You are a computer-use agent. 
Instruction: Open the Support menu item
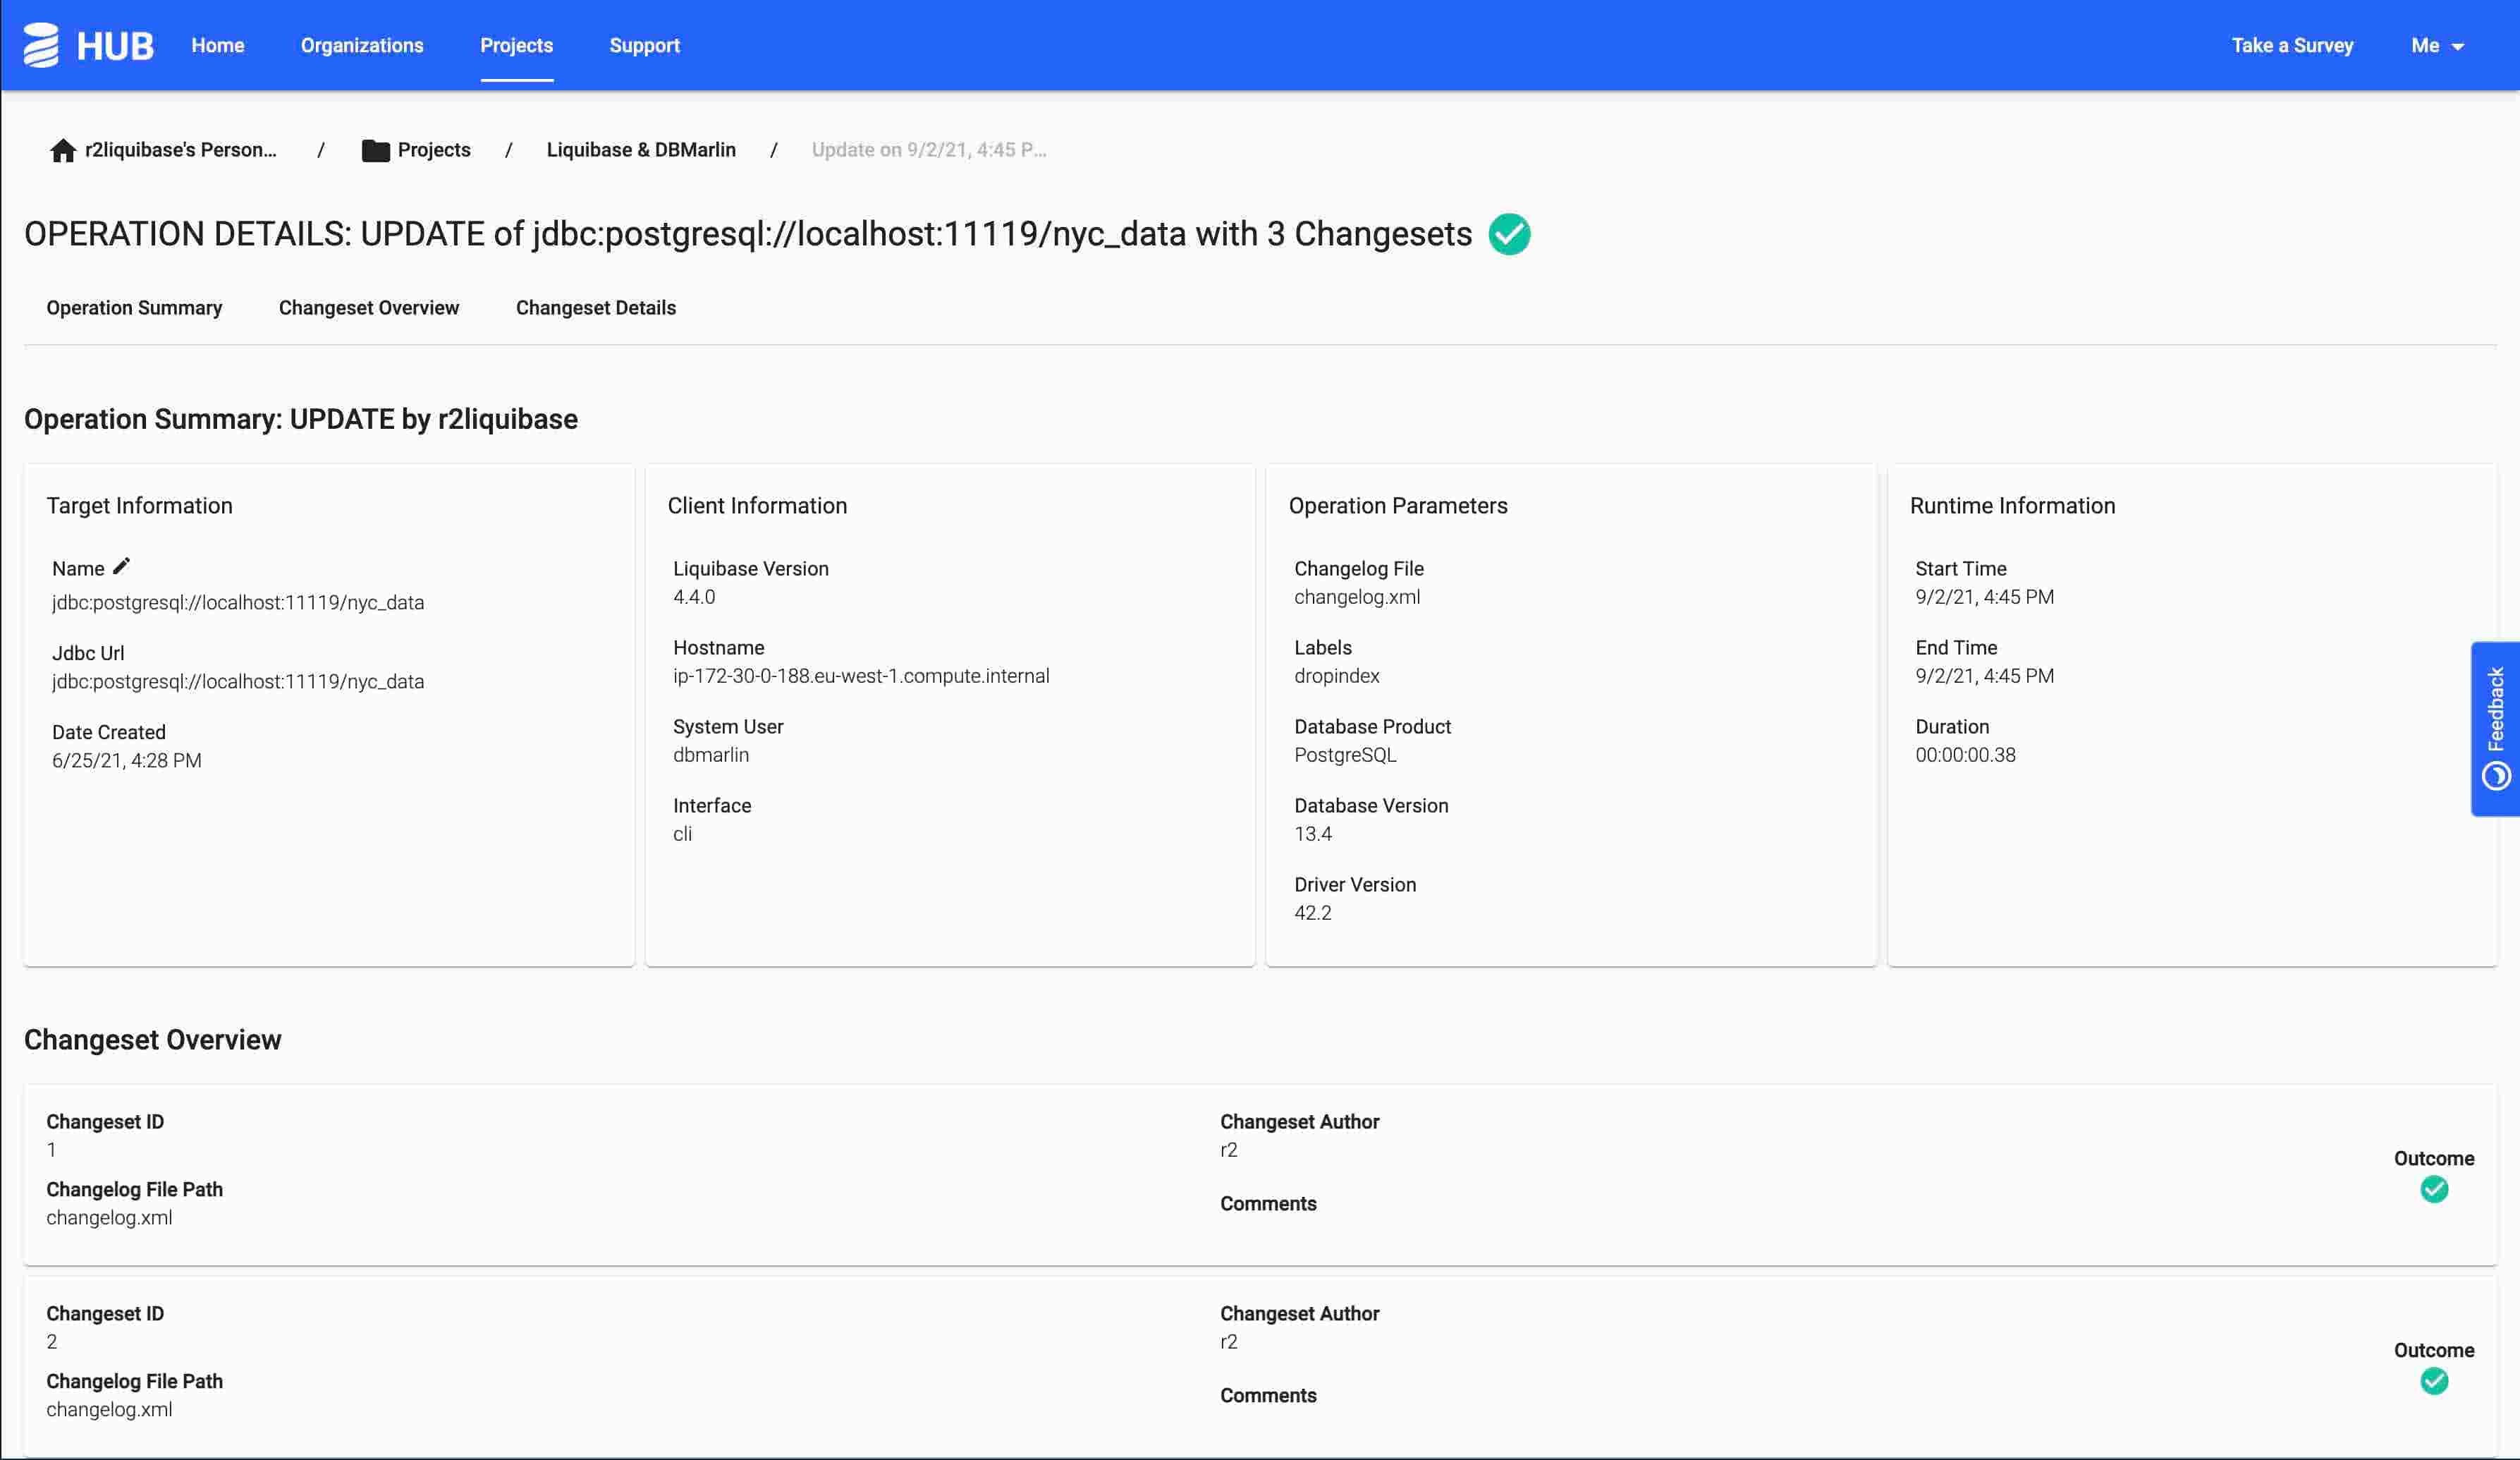[x=644, y=46]
